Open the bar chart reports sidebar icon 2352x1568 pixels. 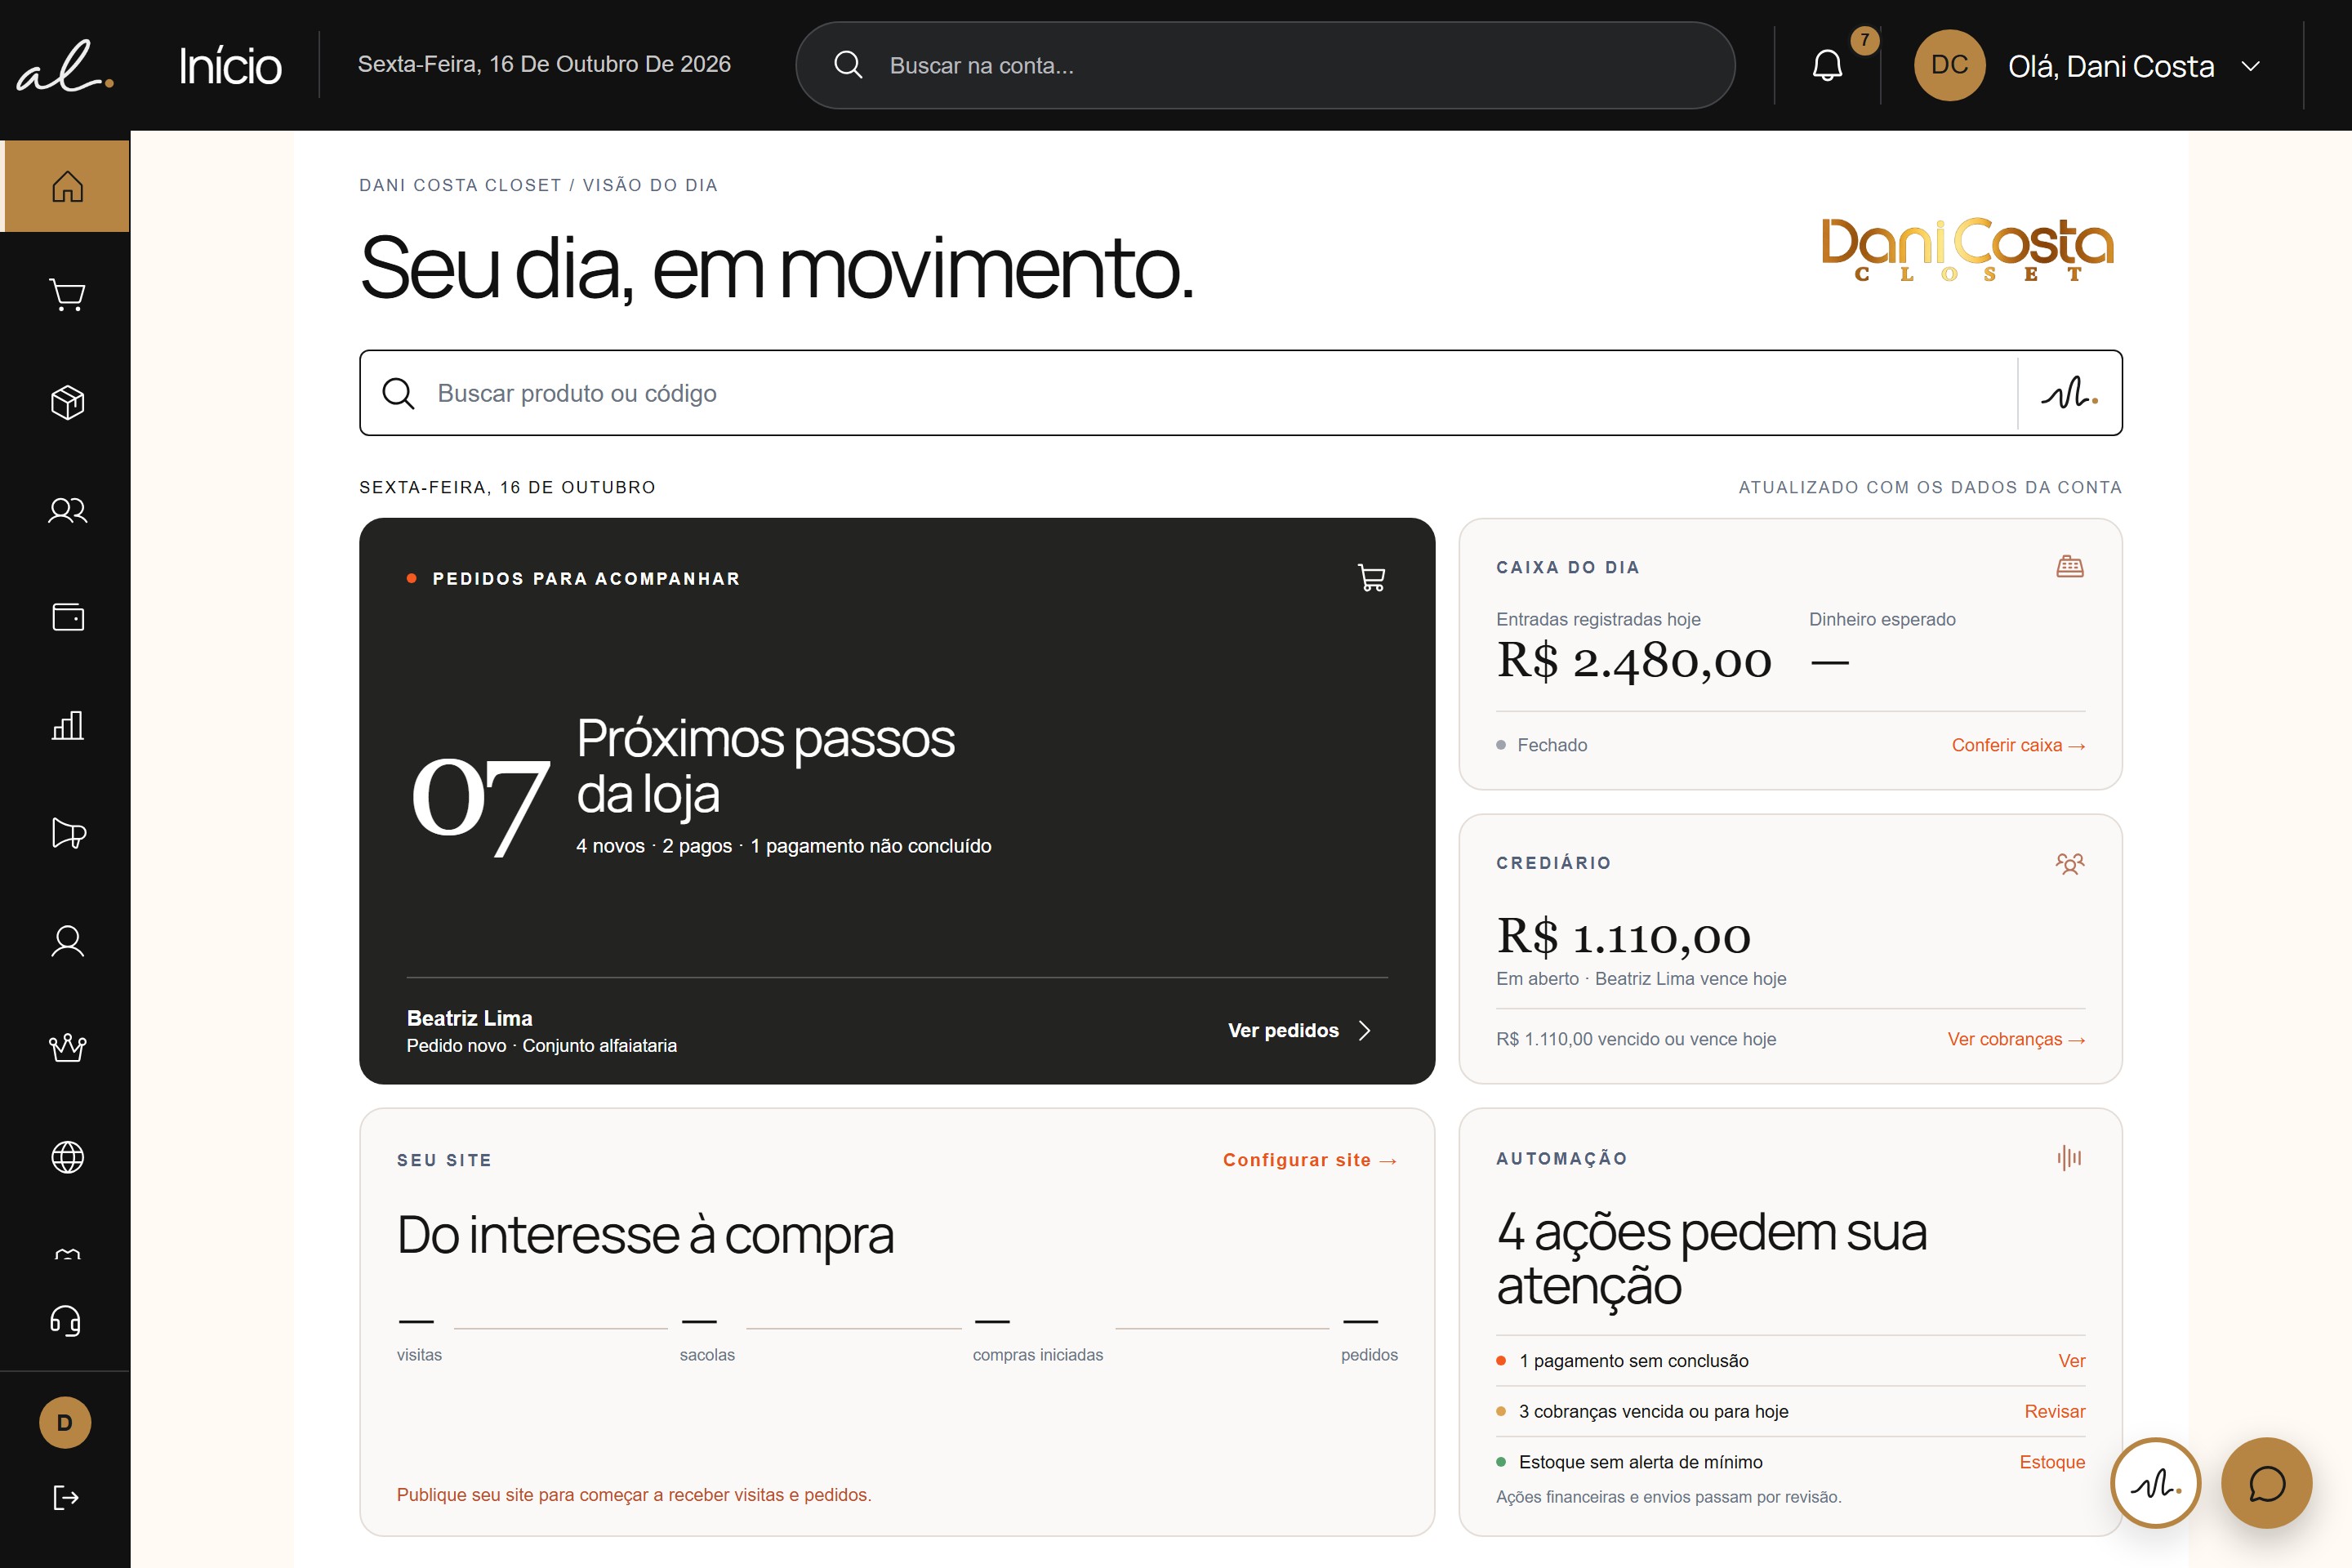click(x=67, y=725)
